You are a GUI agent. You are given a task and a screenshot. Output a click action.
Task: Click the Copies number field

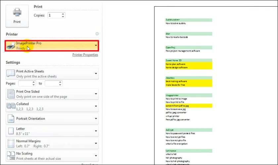[x=54, y=15]
